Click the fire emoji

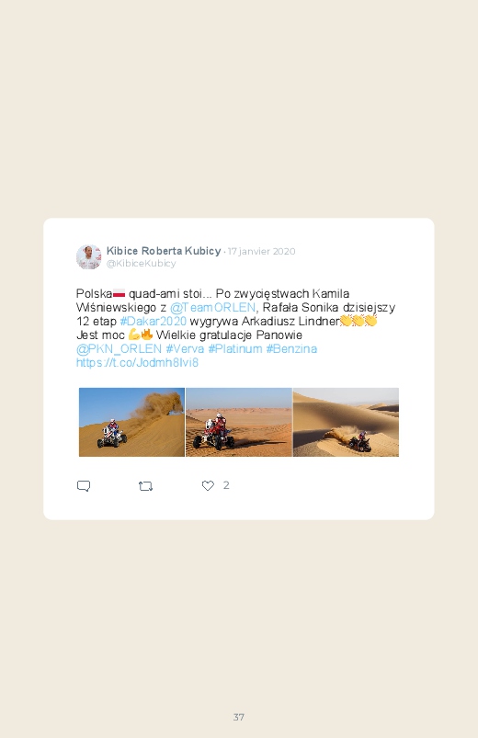point(147,335)
